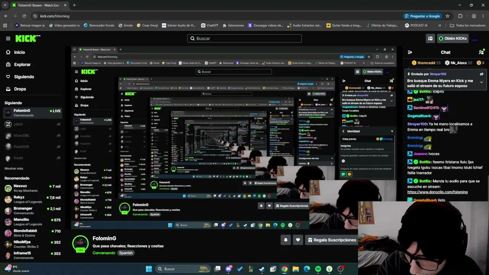Click the Obtén KICKs button
The width and height of the screenshot is (489, 275).
tap(453, 39)
